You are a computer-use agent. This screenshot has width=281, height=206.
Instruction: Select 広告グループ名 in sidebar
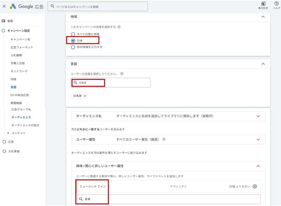click(21, 109)
